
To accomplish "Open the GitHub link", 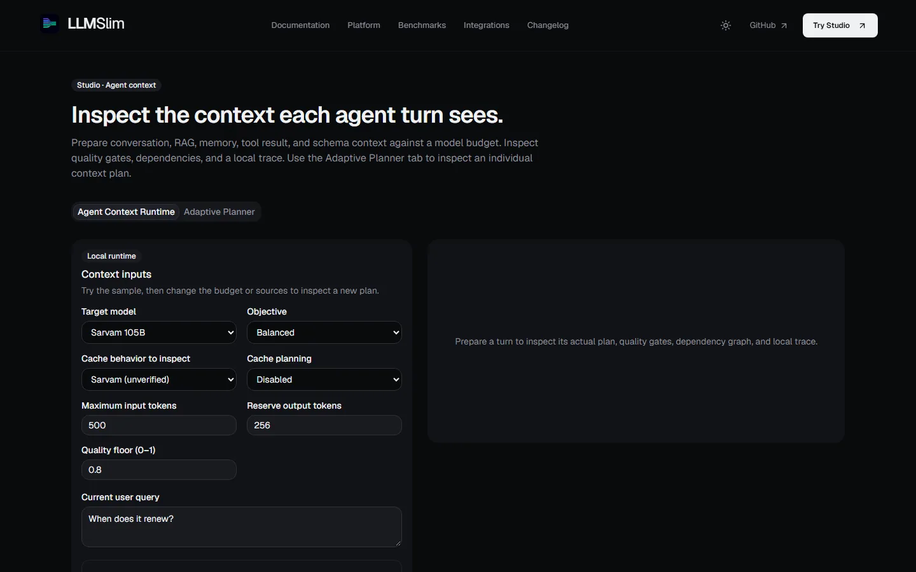I will pyautogui.click(x=768, y=25).
